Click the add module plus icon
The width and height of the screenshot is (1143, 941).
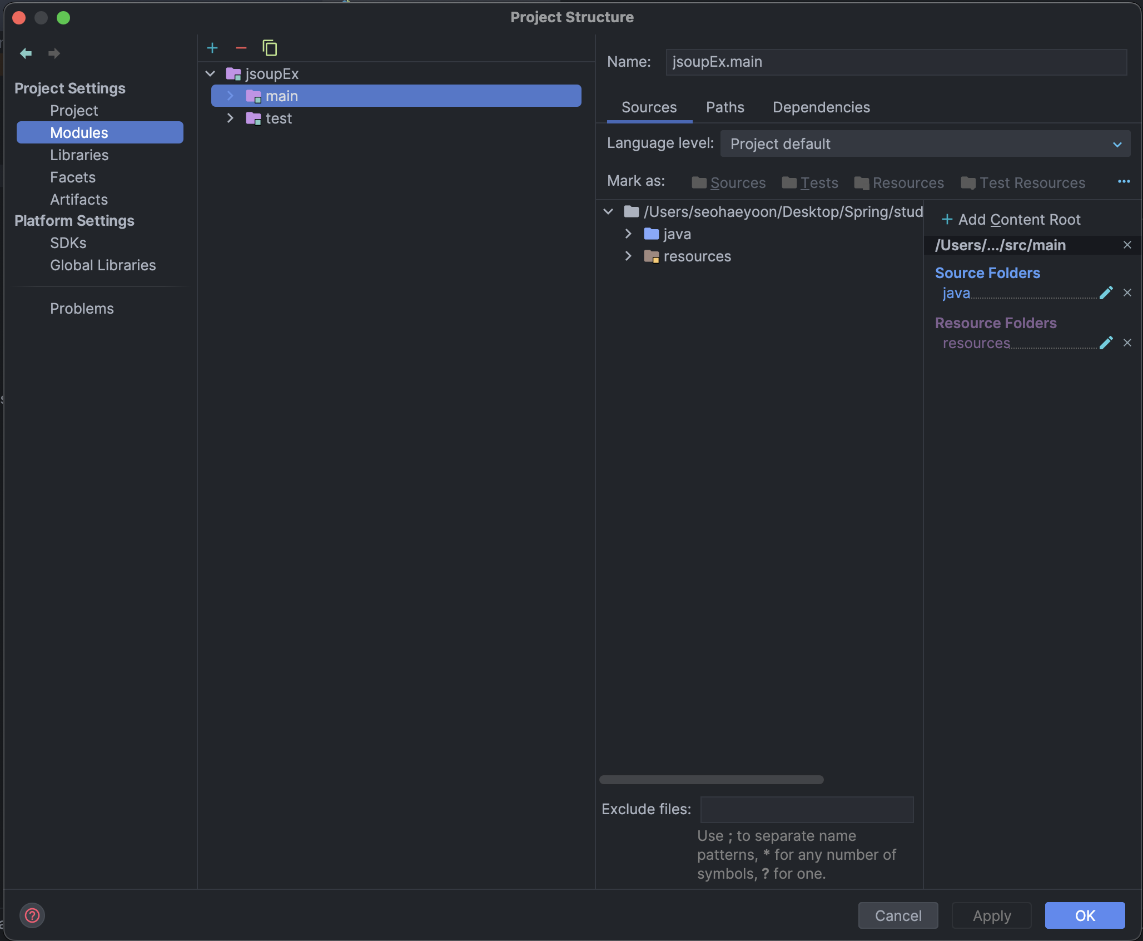[212, 48]
